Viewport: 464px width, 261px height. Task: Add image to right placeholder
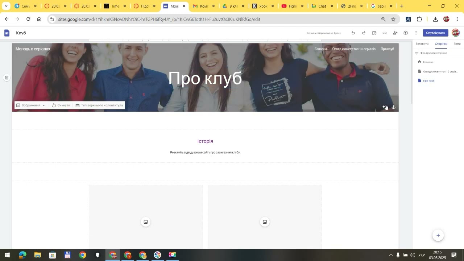[x=265, y=222]
